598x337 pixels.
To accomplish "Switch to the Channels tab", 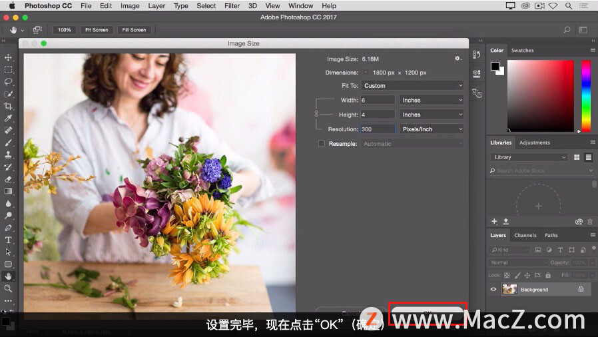I will point(525,235).
